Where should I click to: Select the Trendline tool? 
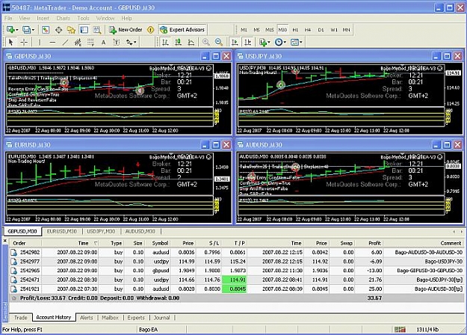[65, 43]
